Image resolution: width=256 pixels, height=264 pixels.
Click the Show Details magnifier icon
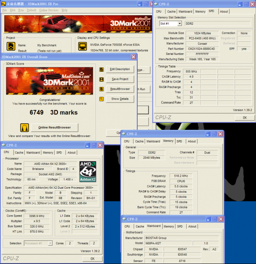(101, 99)
